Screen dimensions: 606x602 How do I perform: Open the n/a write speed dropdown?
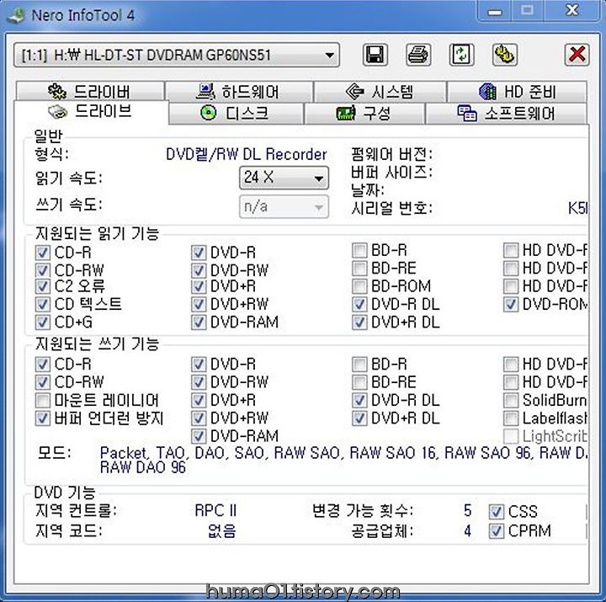284,206
